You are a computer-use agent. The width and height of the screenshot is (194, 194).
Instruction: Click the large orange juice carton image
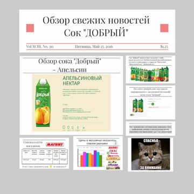click(43, 102)
